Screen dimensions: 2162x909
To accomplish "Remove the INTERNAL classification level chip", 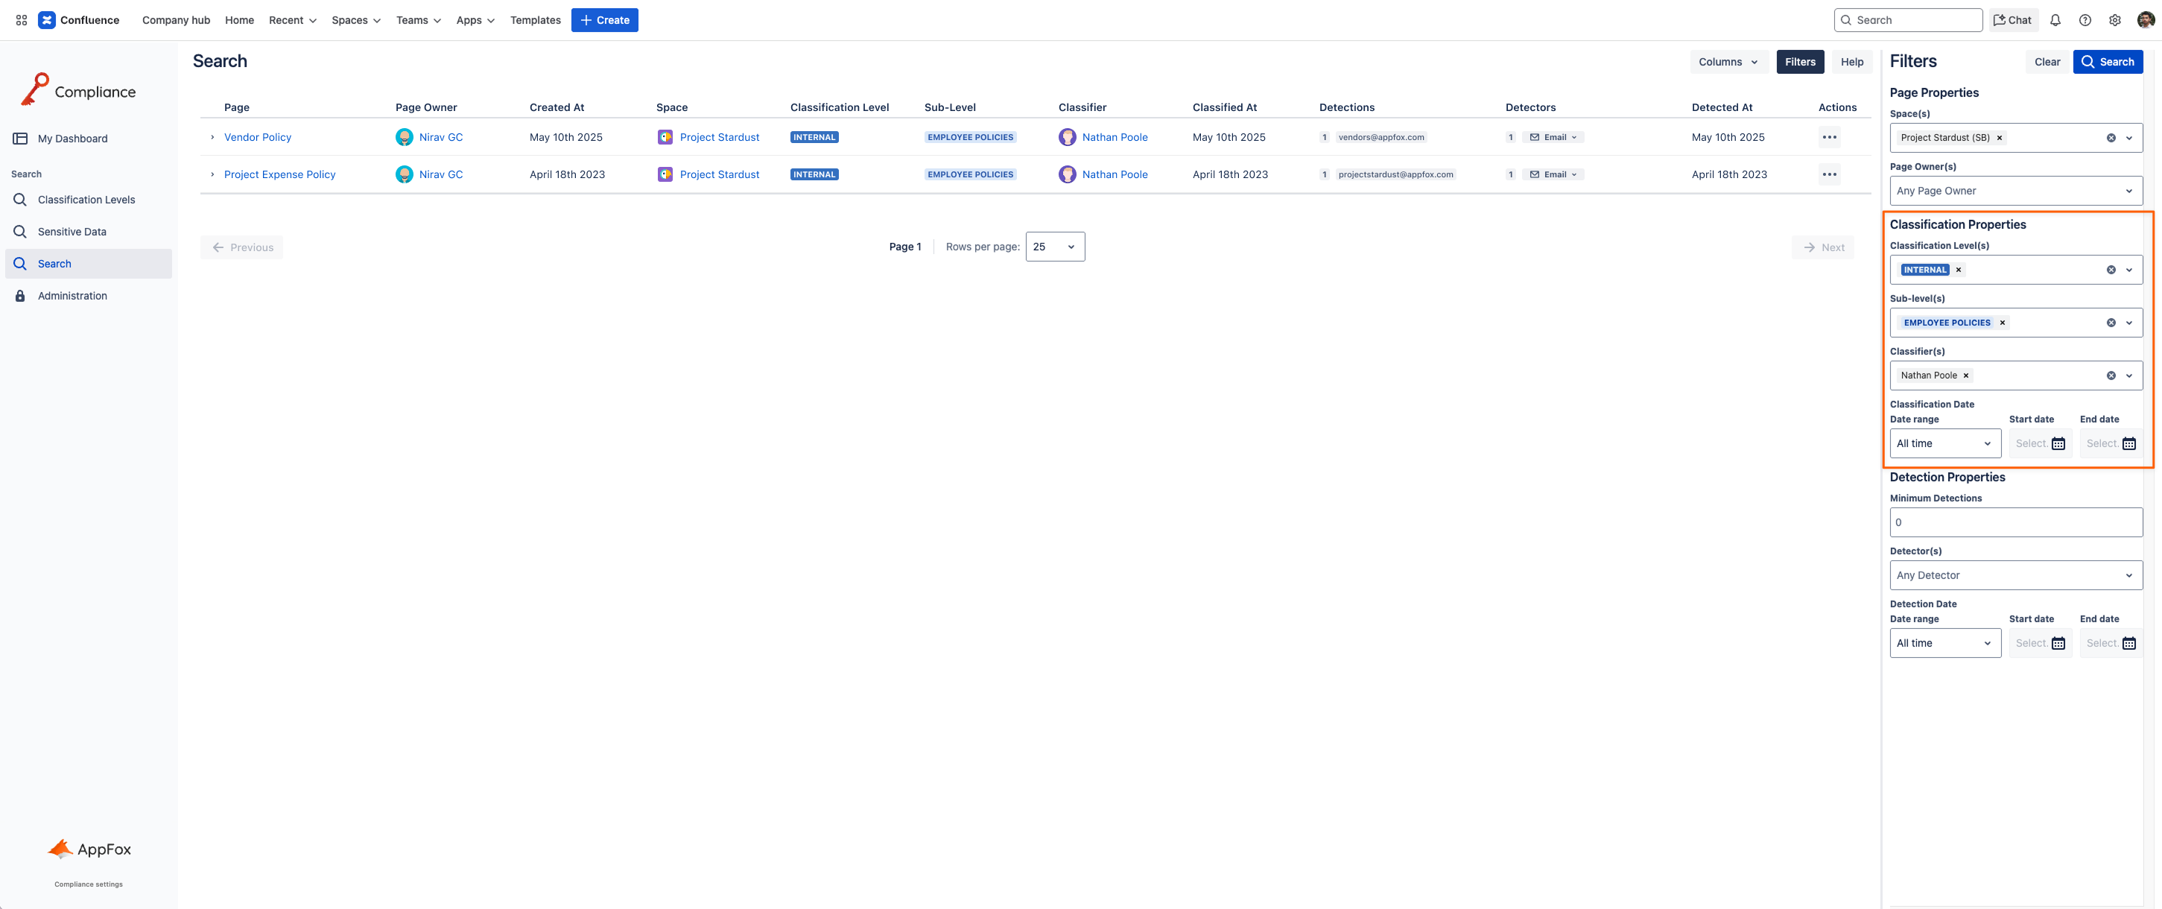I will 1958,270.
